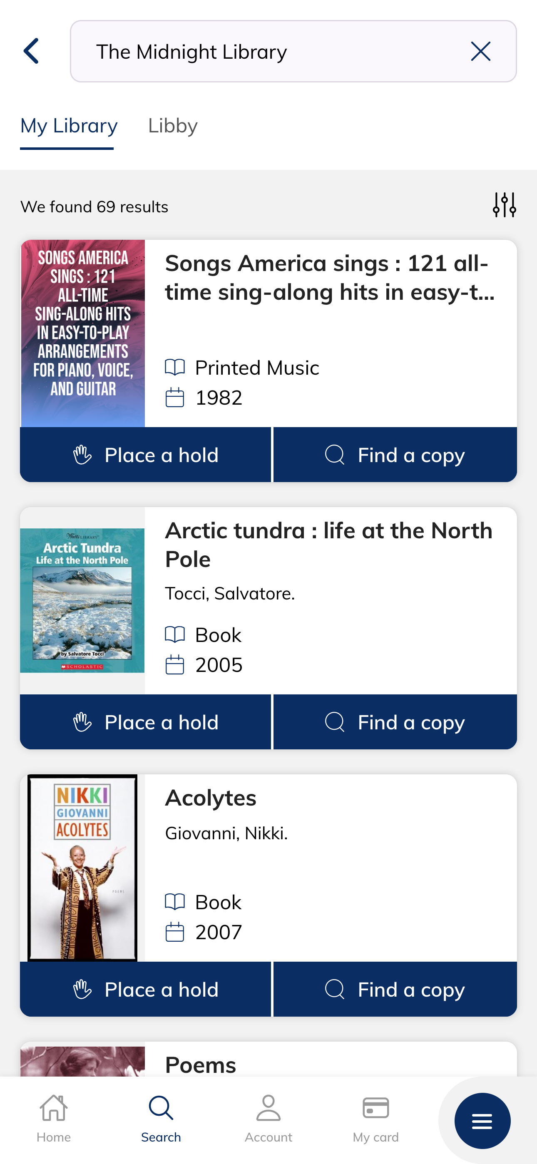Open the filter sliders icon
Screen dimensions: 537x1164
click(504, 205)
